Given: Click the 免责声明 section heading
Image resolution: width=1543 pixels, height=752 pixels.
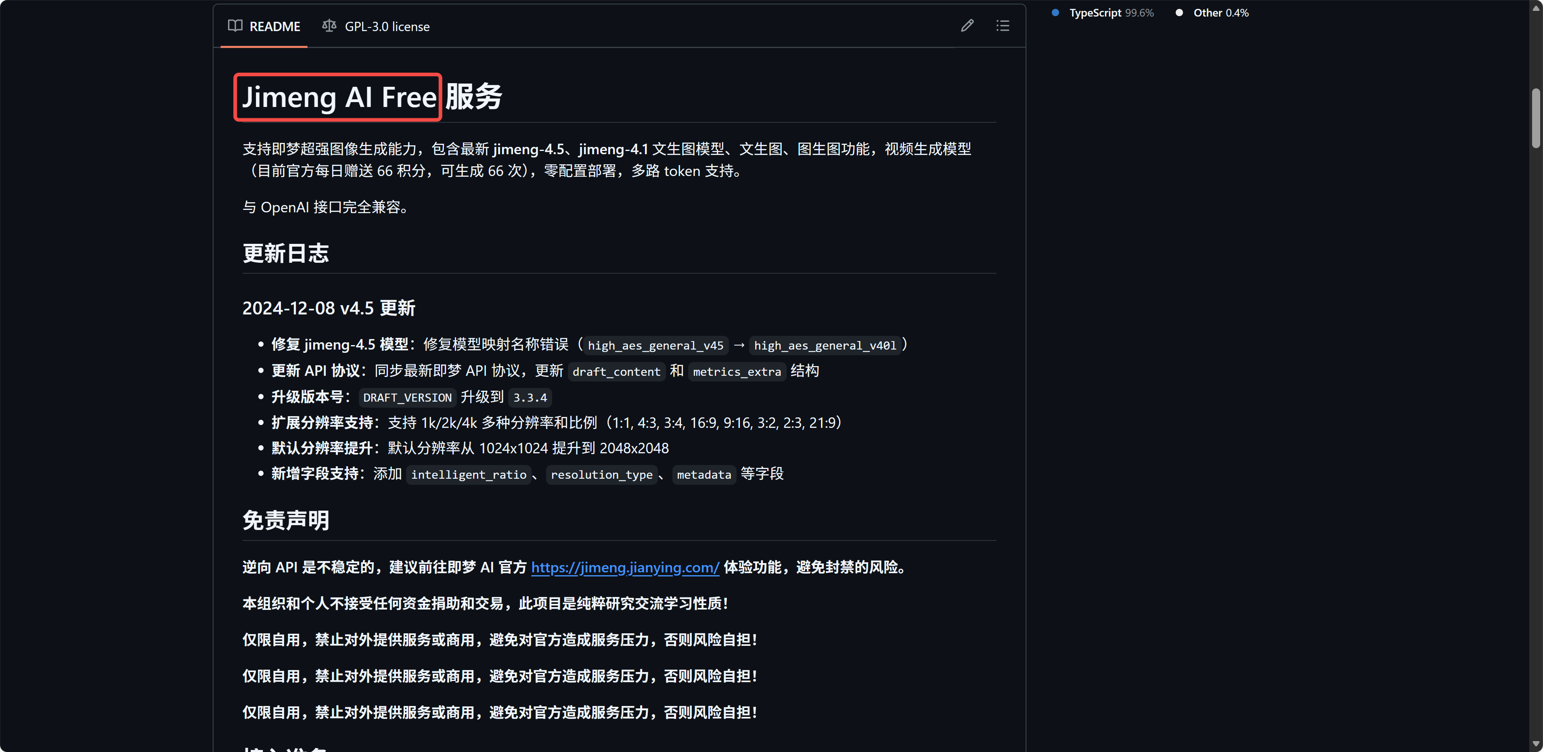Looking at the screenshot, I should pos(286,520).
